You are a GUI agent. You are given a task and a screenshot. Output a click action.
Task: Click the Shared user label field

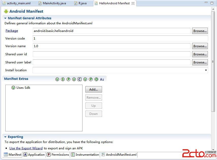tap(111, 62)
